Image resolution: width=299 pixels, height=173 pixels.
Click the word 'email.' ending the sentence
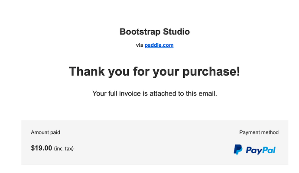tap(208, 93)
